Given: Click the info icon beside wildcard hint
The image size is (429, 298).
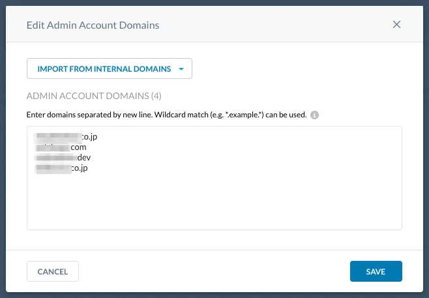Looking at the screenshot, I should tap(314, 115).
